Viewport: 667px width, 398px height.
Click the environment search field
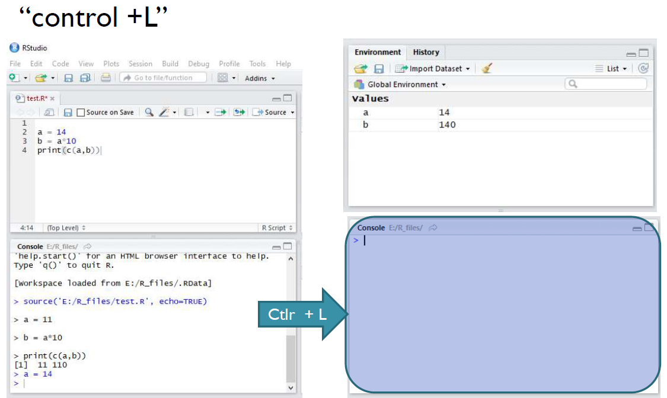click(606, 84)
